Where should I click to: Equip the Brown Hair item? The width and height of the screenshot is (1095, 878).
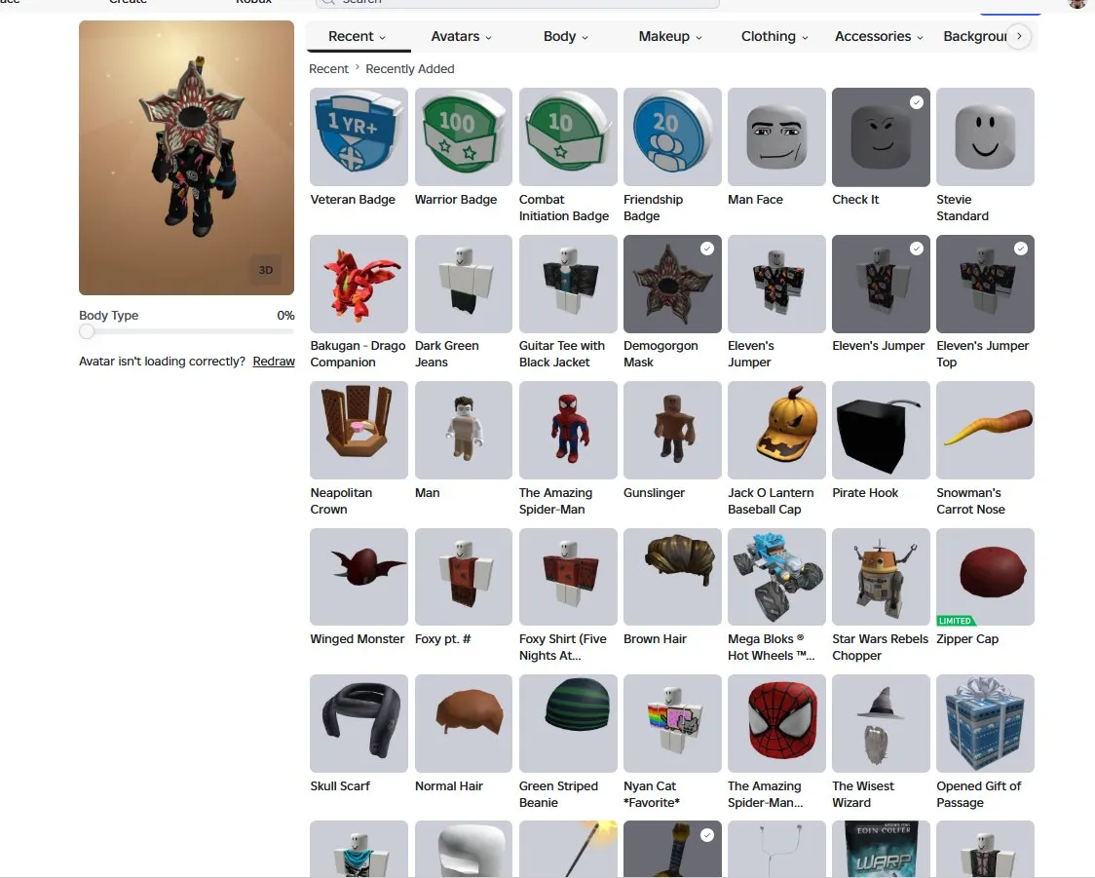[x=672, y=577]
